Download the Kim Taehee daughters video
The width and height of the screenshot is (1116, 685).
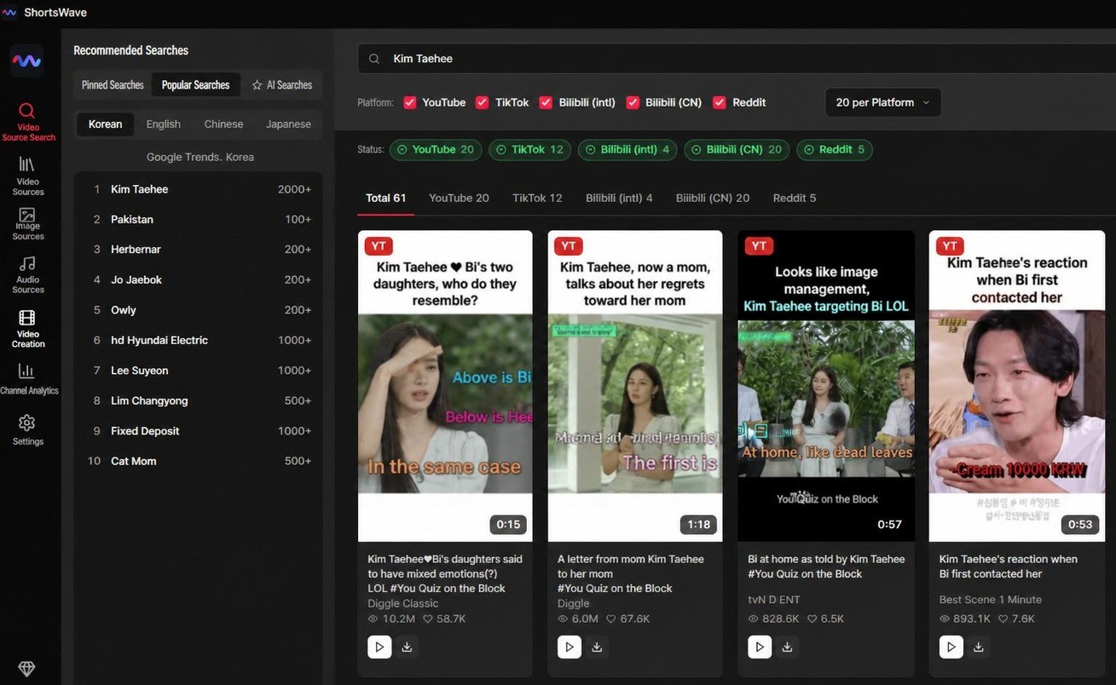point(408,647)
